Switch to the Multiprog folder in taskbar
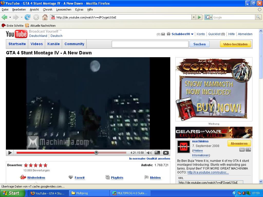This screenshot has height=197, width=263. pos(90,193)
